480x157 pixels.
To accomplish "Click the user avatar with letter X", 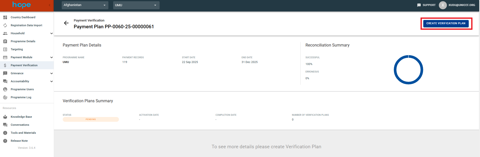I will [x=443, y=5].
